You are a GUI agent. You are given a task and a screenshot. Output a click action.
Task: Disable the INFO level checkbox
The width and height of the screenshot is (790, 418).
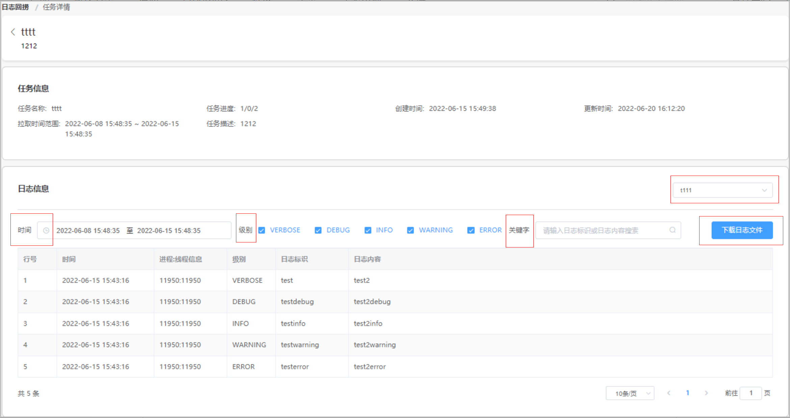368,230
